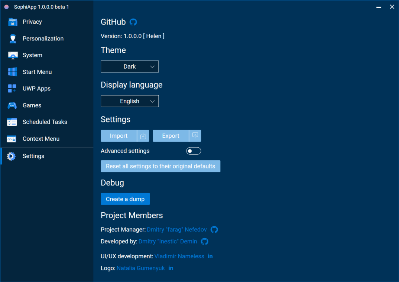
Task: Open GitHub icon beside Dmitry Demin
Action: [x=205, y=242]
